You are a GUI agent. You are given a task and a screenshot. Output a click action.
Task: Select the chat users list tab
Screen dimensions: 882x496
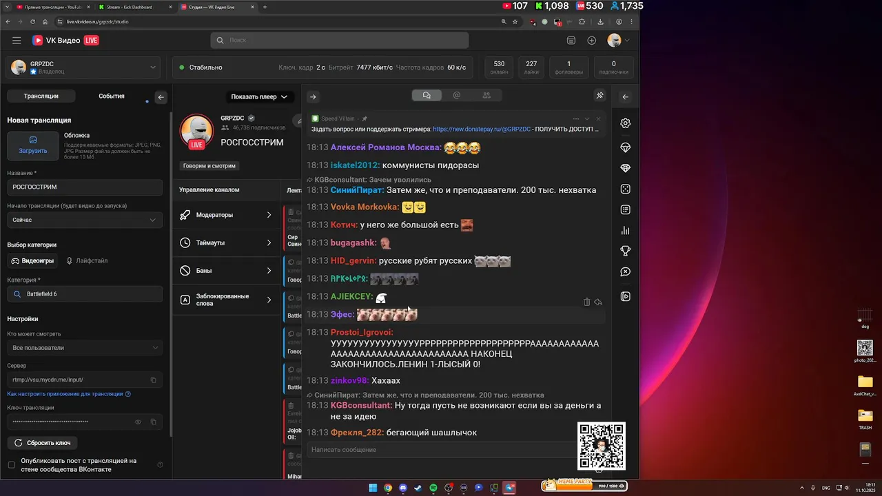[x=486, y=96]
